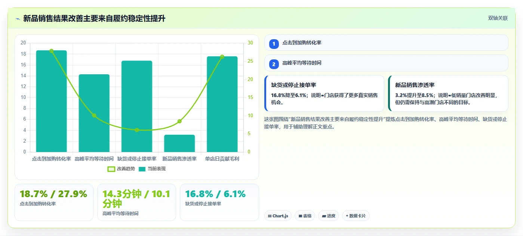Click the text 3.2%提升至8.5% in the card
The image size is (523, 236).
(413, 95)
